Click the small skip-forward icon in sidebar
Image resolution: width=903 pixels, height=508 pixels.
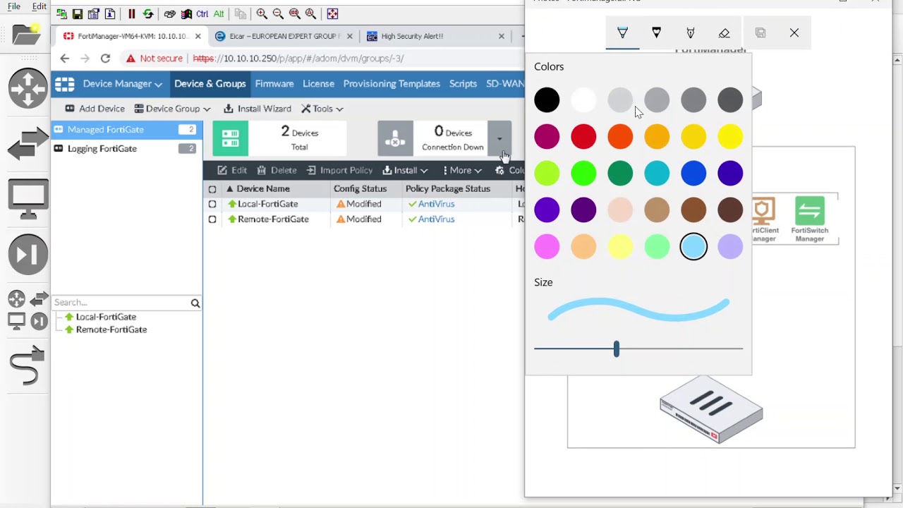[x=40, y=322]
